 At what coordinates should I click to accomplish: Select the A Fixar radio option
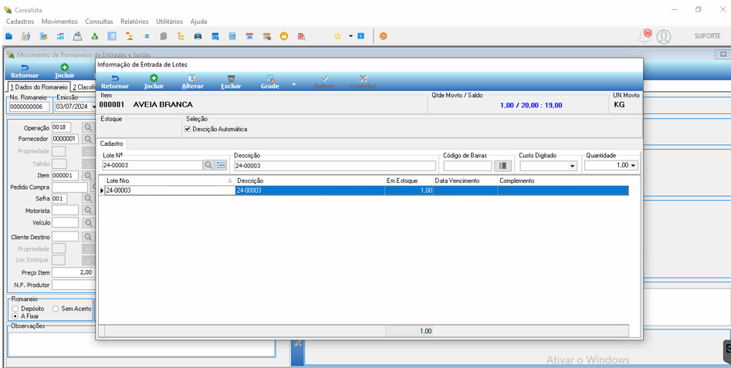[16, 316]
